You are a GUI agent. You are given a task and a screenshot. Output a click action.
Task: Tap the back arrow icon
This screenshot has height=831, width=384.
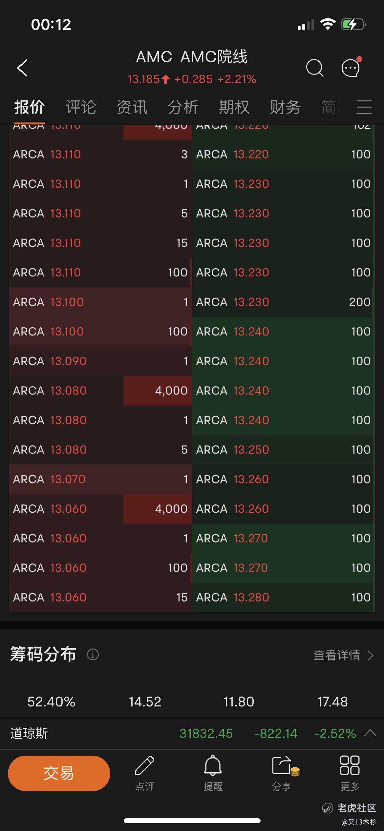(22, 68)
